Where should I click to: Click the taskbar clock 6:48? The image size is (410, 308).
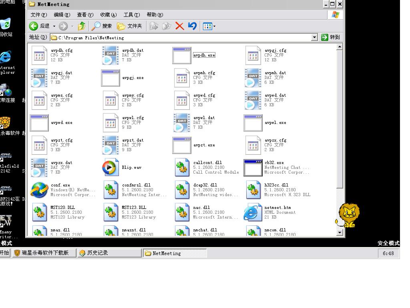(x=388, y=253)
